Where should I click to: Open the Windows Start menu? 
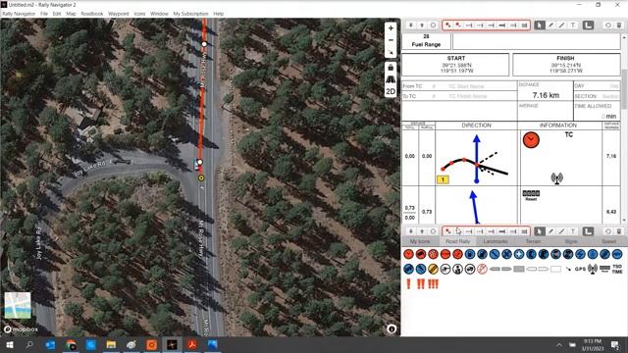[10, 344]
